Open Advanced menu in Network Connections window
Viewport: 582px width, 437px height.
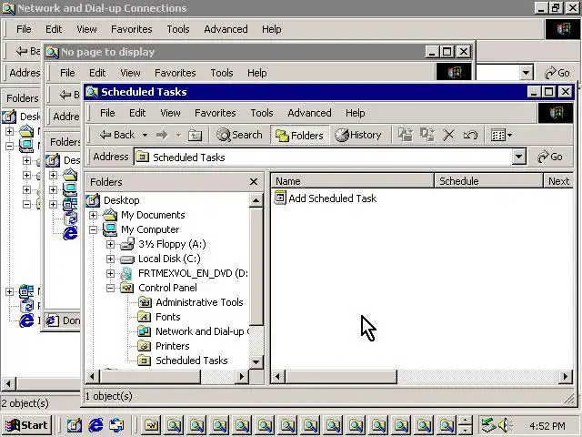point(226,29)
